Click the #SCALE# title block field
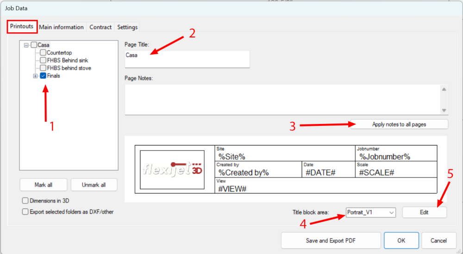 (376, 173)
